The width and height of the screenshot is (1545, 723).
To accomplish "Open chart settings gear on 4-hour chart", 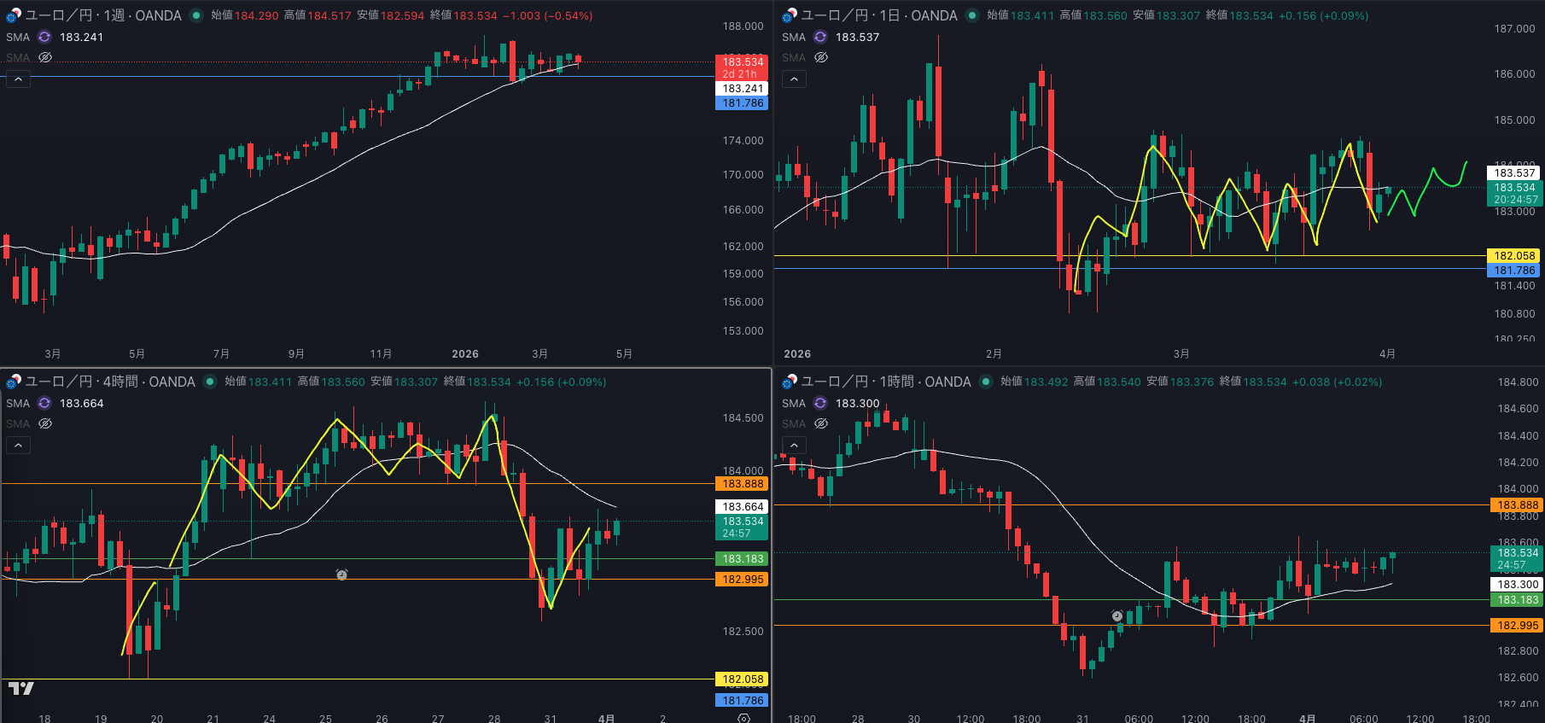I will [x=743, y=718].
